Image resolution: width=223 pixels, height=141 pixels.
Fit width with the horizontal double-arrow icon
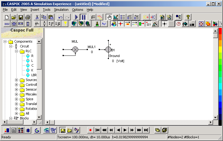pyautogui.click(x=21, y=24)
